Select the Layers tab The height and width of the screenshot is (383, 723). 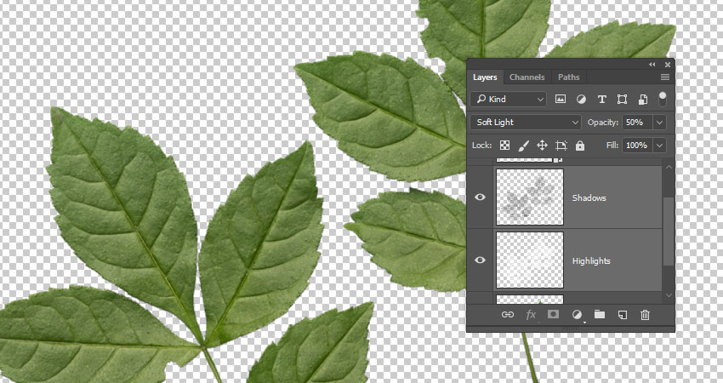click(x=485, y=77)
